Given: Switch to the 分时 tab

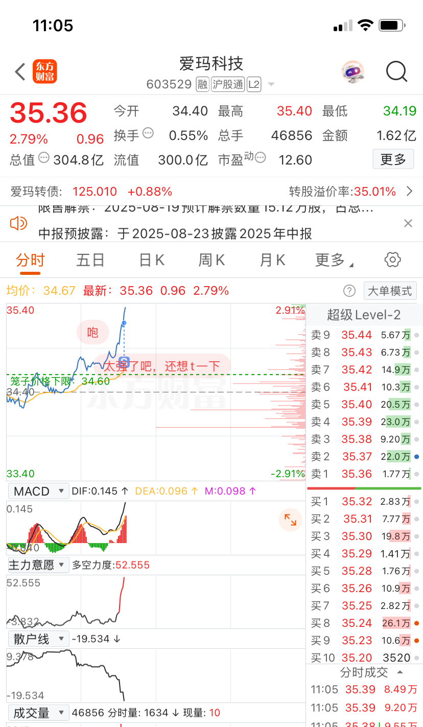Looking at the screenshot, I should pos(30,260).
